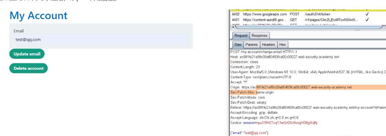Image resolution: width=386 pixels, height=136 pixels.
Task: Focus the Email input field
Action: [101, 39]
